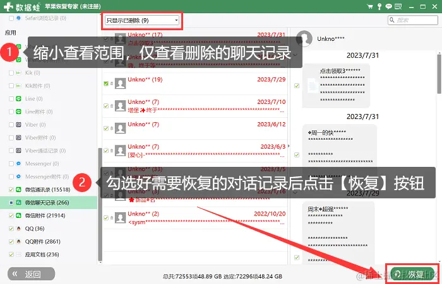
Task: Click the 应用文档 document icon
Action: coord(18,254)
